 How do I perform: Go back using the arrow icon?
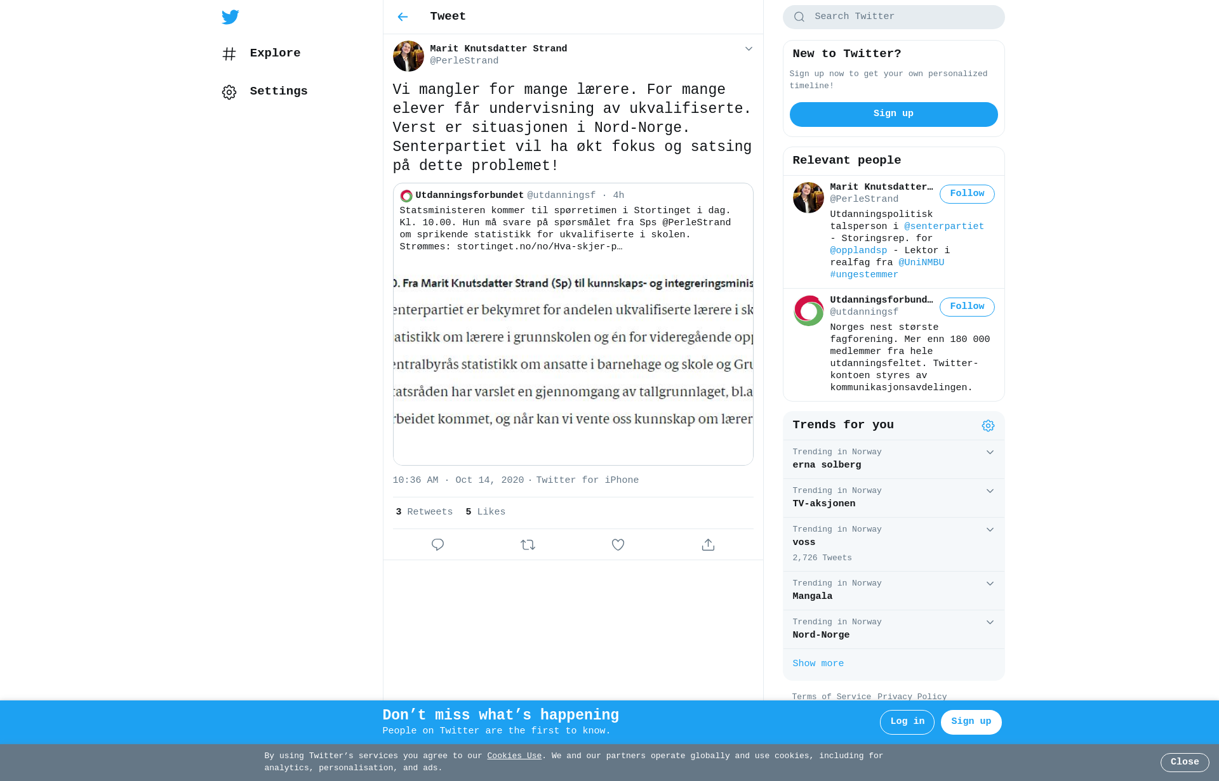403,16
